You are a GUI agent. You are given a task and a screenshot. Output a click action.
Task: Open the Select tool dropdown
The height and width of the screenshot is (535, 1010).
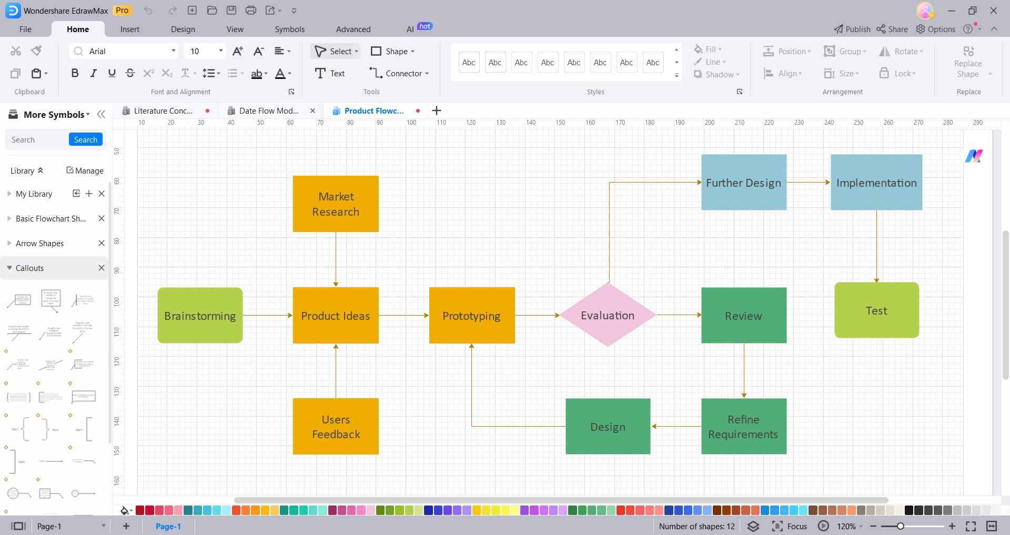pyautogui.click(x=356, y=52)
